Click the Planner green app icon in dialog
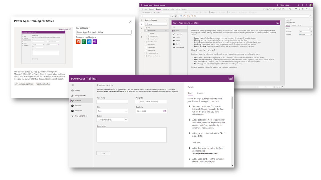 tap(84, 41)
